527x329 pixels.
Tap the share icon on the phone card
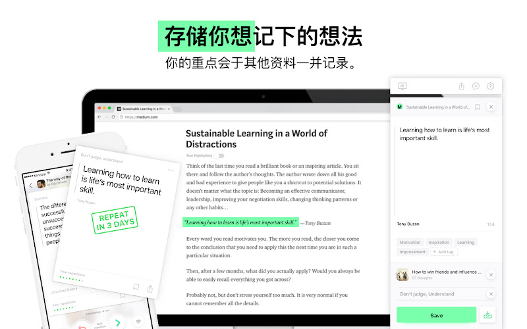pyautogui.click(x=150, y=288)
